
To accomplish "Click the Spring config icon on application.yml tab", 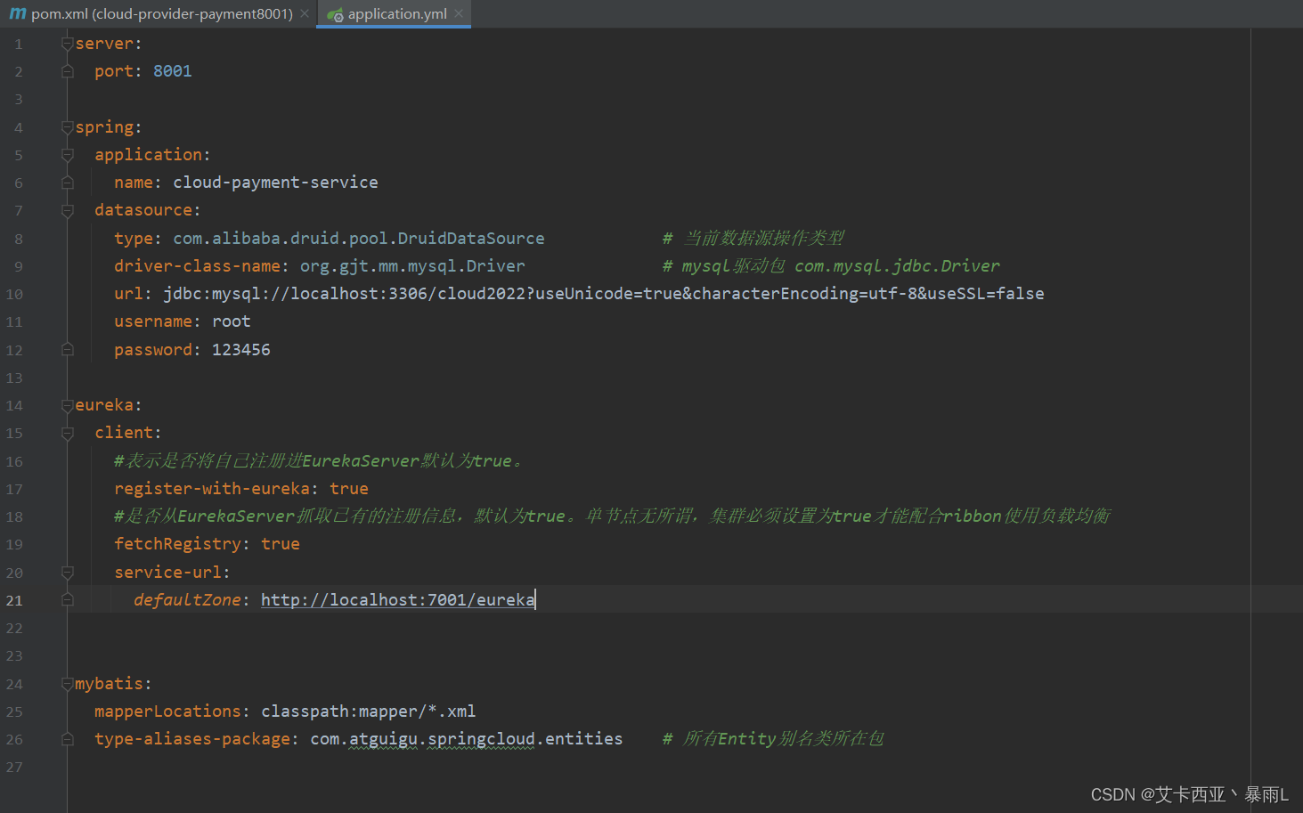I will coord(335,14).
